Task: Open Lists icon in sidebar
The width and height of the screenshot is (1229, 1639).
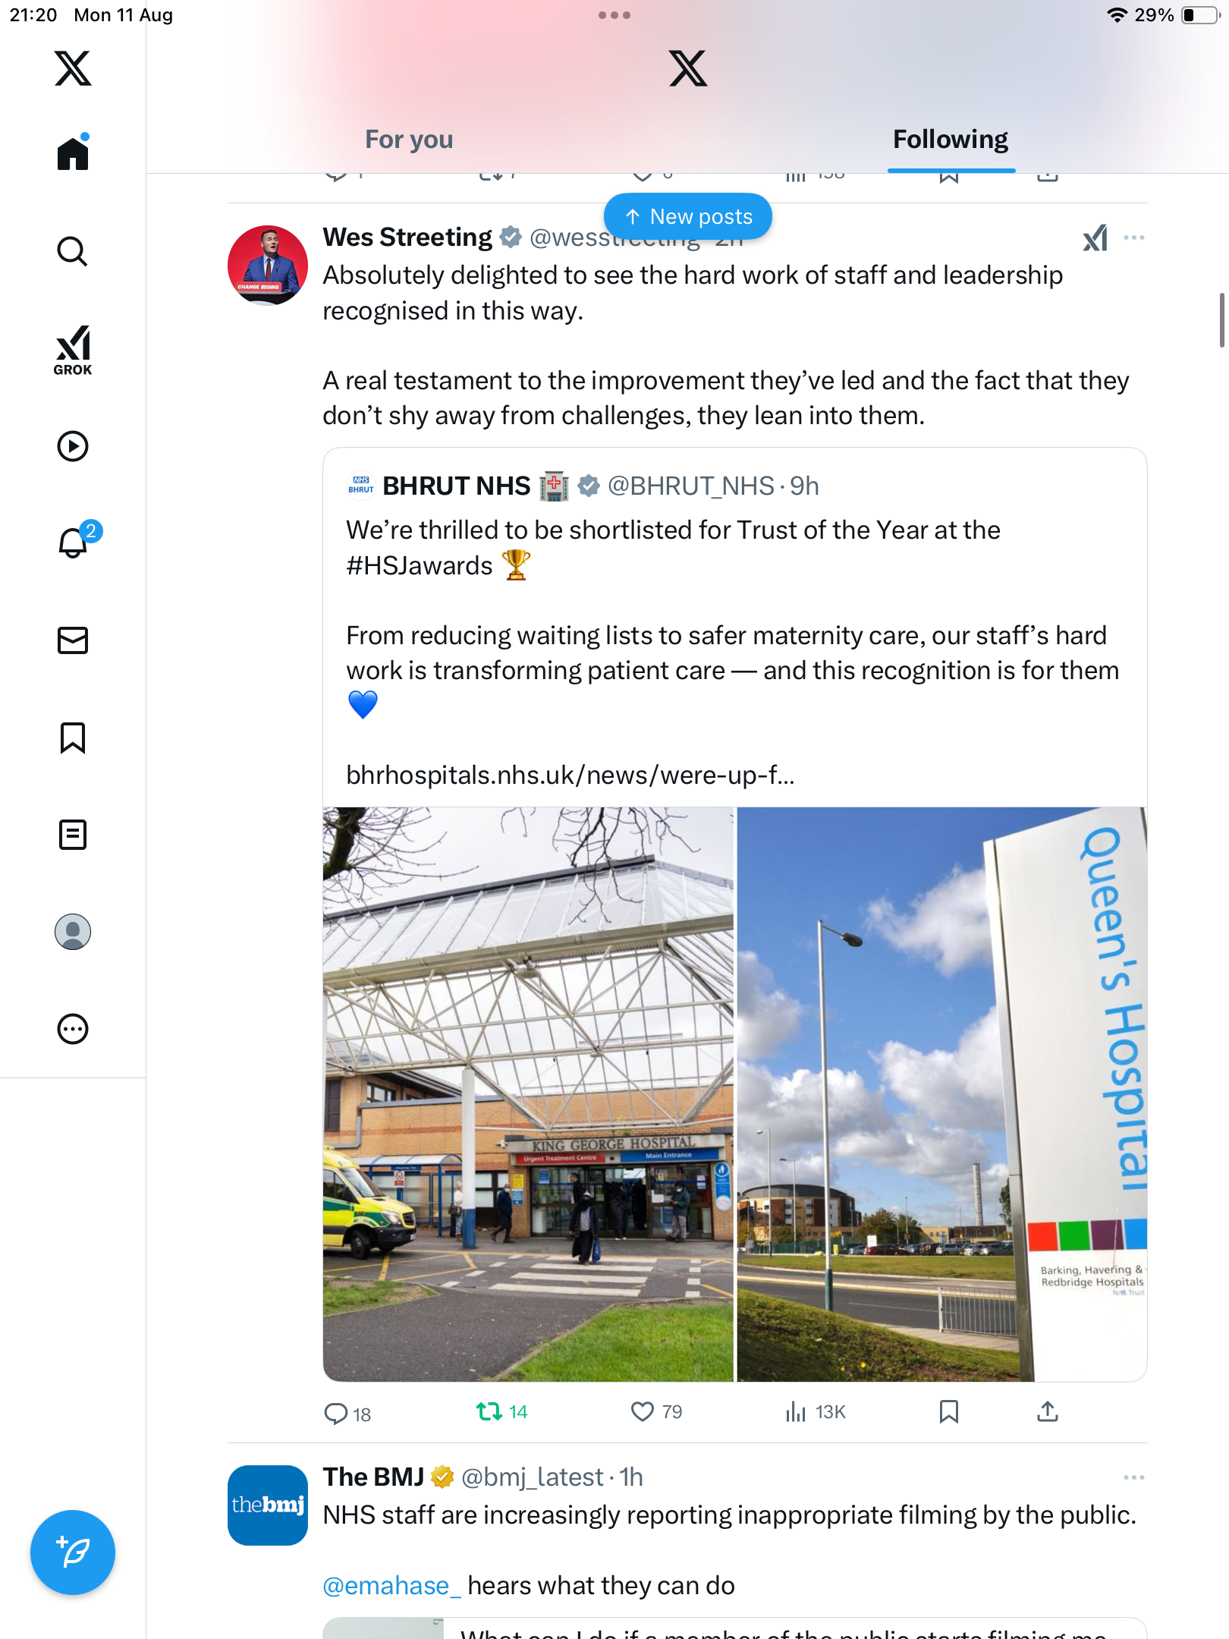Action: [73, 835]
